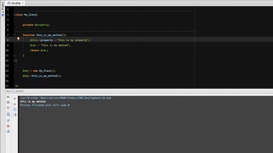Click the structure icon below Project label
Image resolution: width=273 pixels, height=153 pixels.
(x=3, y=15)
